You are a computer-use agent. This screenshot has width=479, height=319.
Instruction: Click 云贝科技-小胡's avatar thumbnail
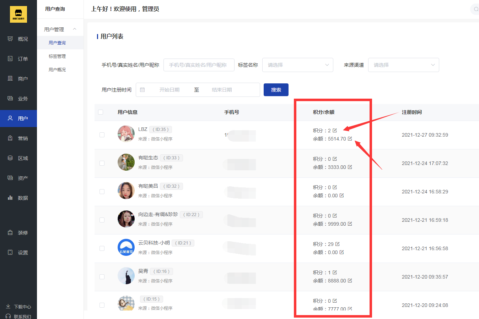[126, 247]
